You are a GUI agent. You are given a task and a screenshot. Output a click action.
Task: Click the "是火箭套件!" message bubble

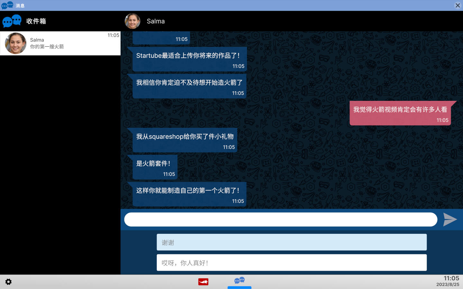click(x=155, y=167)
